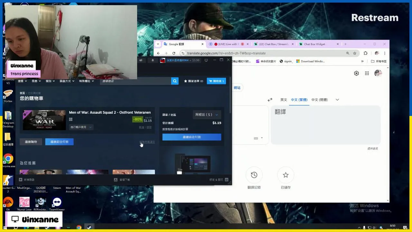The width and height of the screenshot is (412, 232).
Task: Click Men of War: Assault Squad 2 title link
Action: [x=110, y=112]
